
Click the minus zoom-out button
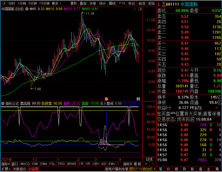tap(153, 164)
